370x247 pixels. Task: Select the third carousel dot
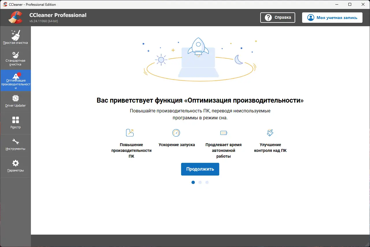pyautogui.click(x=207, y=182)
